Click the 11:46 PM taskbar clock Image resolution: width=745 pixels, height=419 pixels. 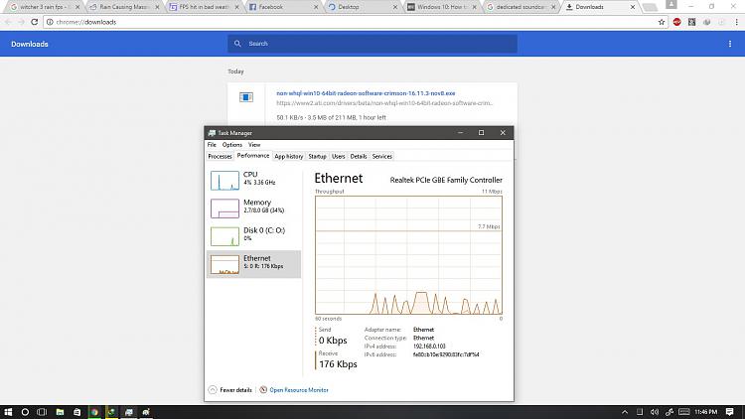[705, 412]
